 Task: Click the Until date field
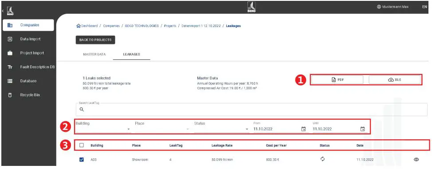click(336, 129)
